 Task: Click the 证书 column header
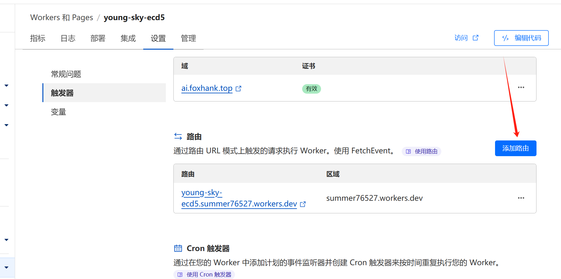point(308,66)
